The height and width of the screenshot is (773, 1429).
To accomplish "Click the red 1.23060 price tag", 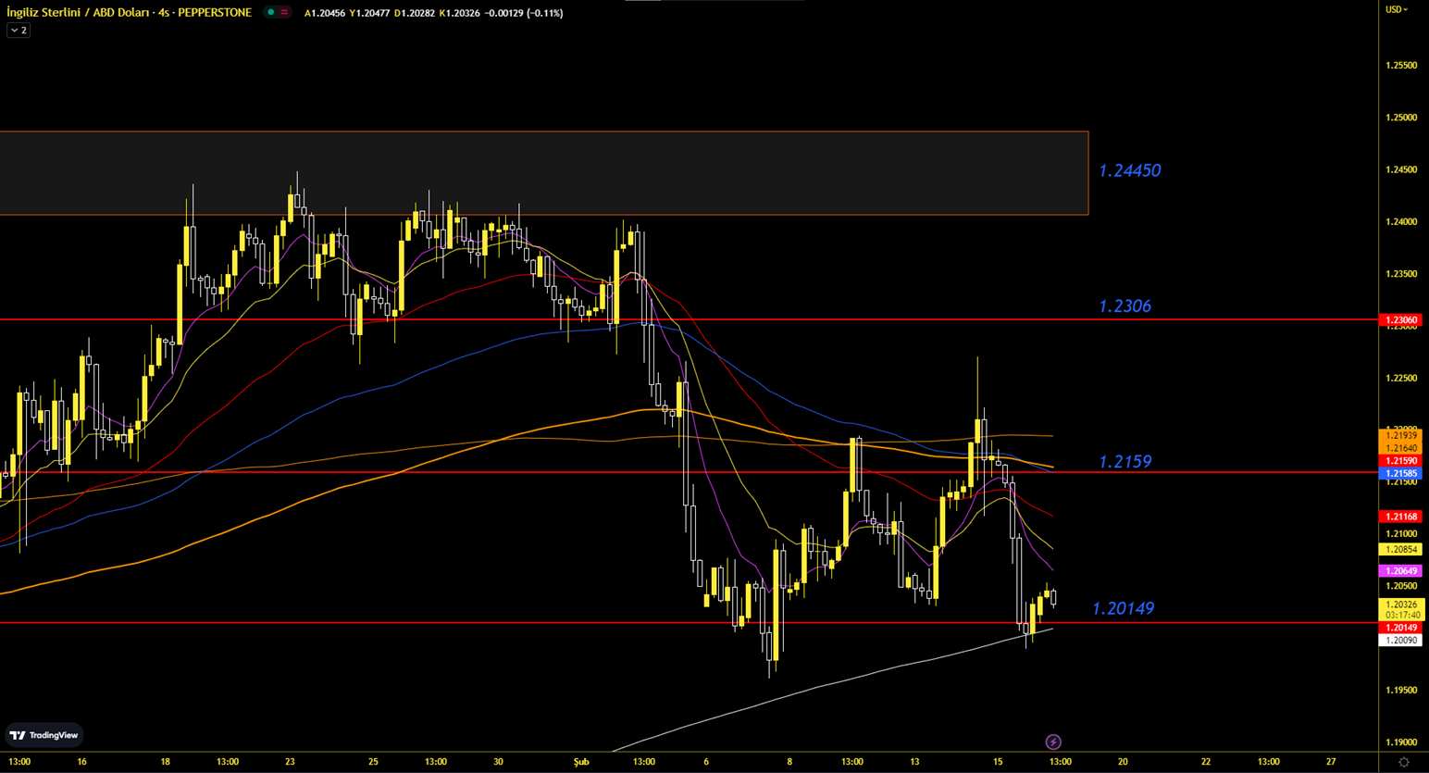I will pyautogui.click(x=1401, y=320).
